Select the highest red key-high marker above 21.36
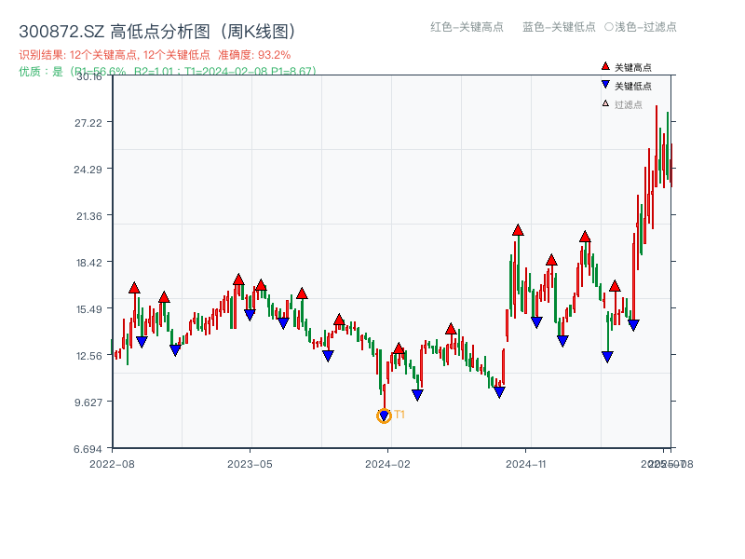Image resolution: width=745 pixels, height=559 pixels. pos(518,230)
